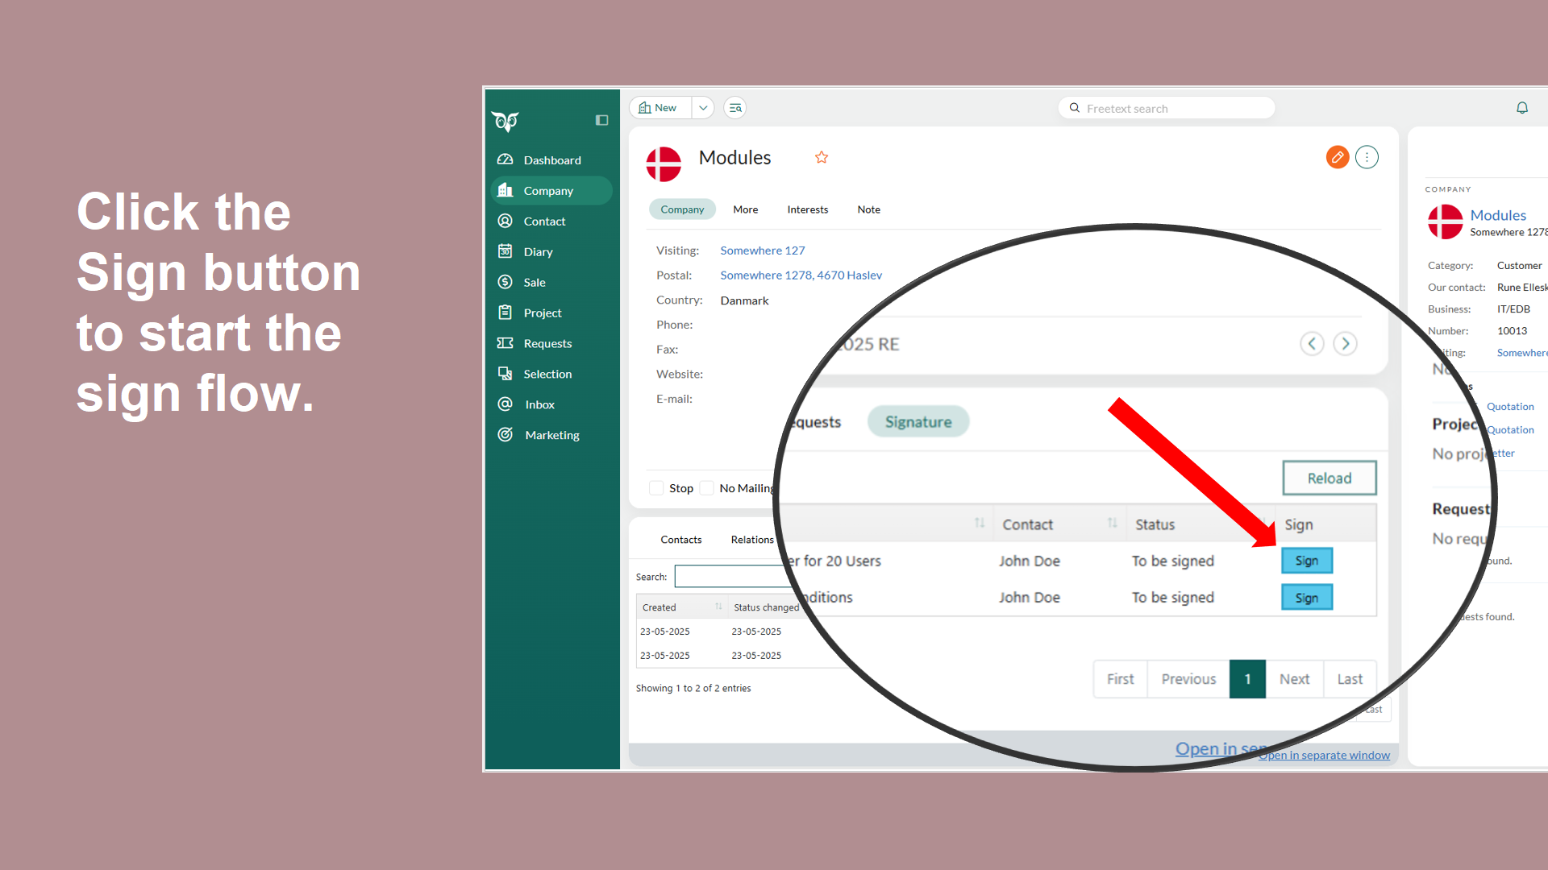Select the Contacts tab below company card
This screenshot has width=1548, height=870.
(x=680, y=540)
